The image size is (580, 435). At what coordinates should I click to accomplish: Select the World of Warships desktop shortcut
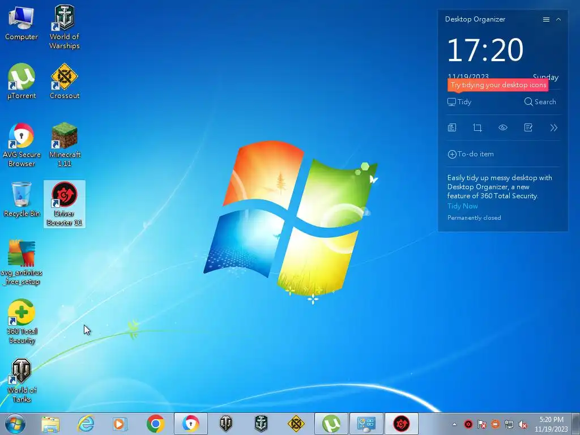(65, 27)
